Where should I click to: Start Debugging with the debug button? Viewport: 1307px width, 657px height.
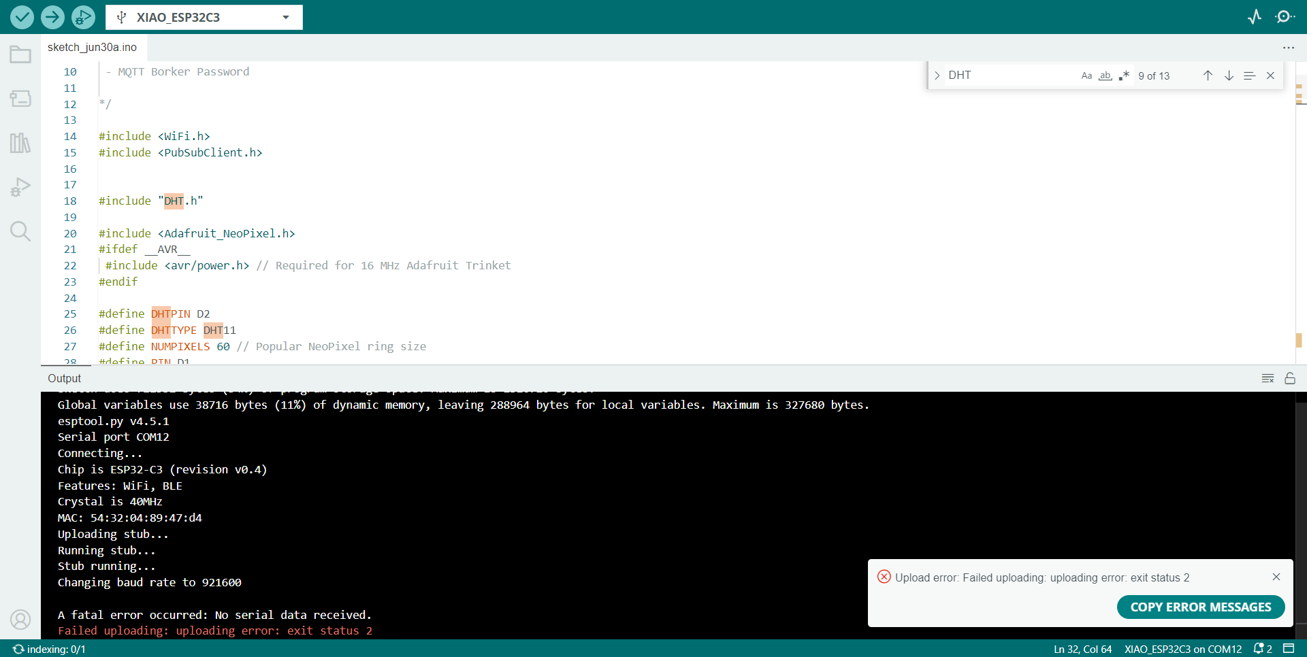[x=83, y=17]
